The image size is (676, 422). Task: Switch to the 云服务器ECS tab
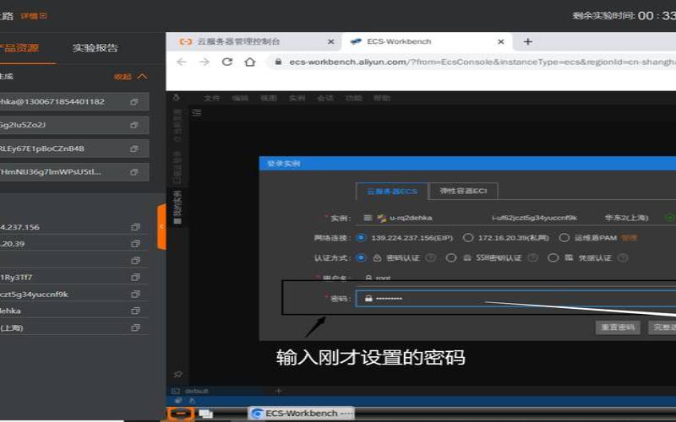[x=392, y=192]
